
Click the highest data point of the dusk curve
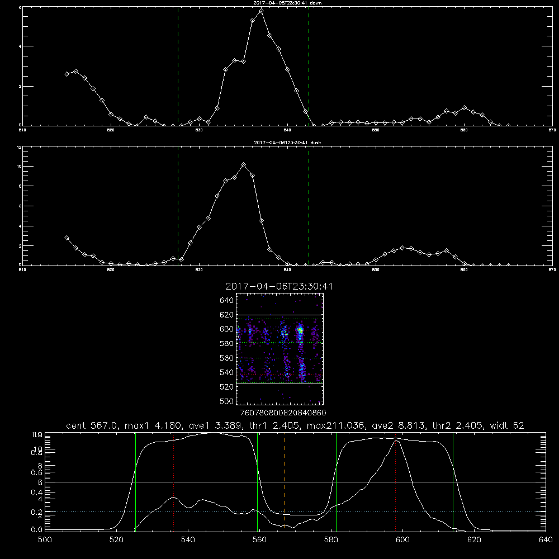[x=244, y=165]
